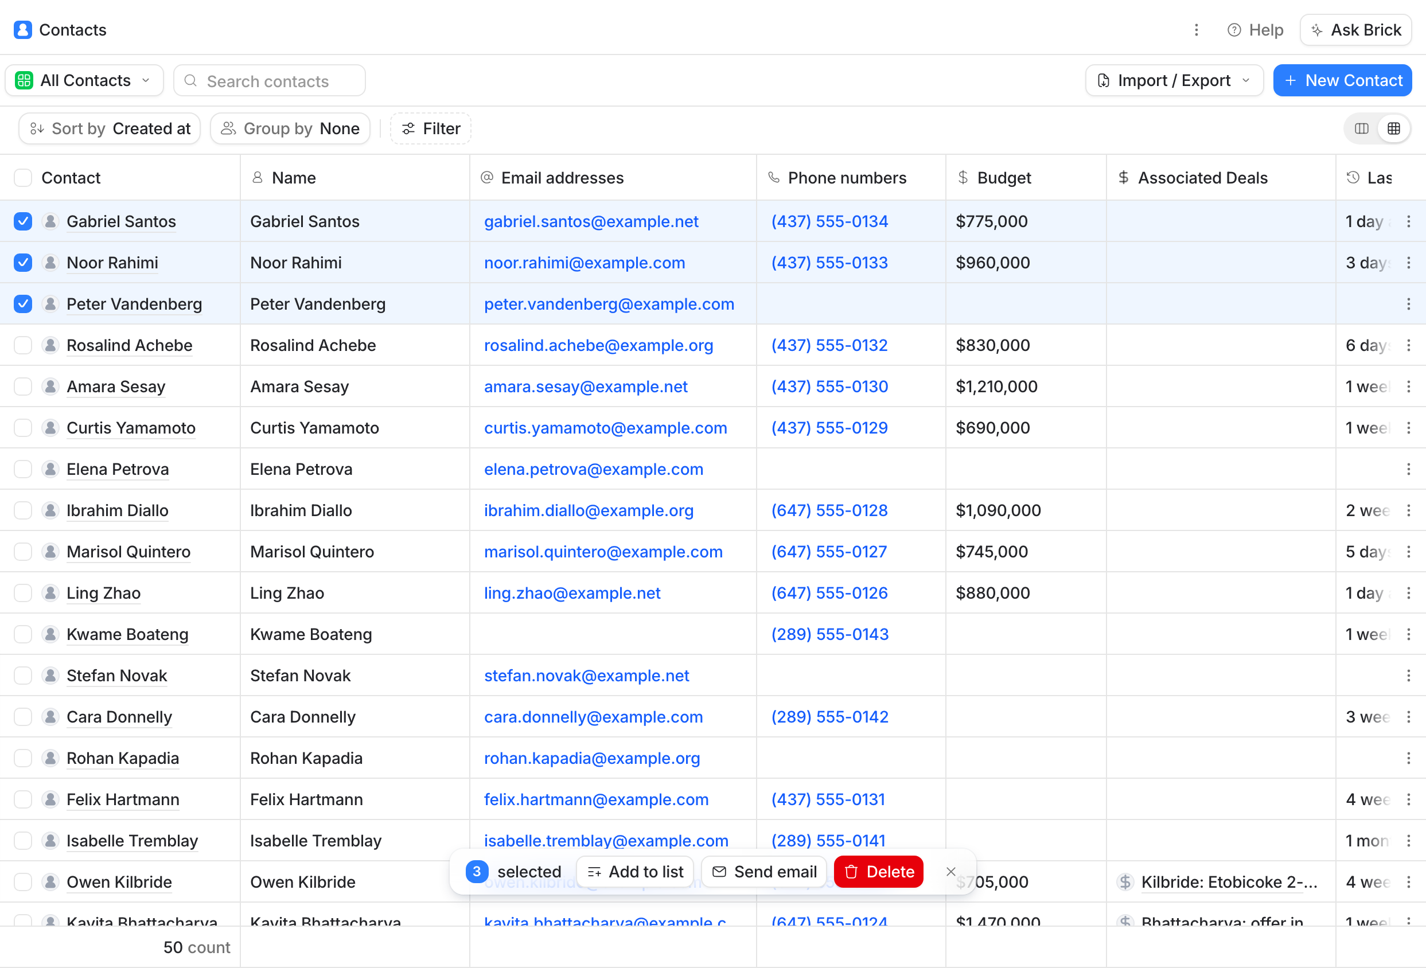Open row menu for Cara Donnelly
The width and height of the screenshot is (1426, 968).
tap(1408, 717)
